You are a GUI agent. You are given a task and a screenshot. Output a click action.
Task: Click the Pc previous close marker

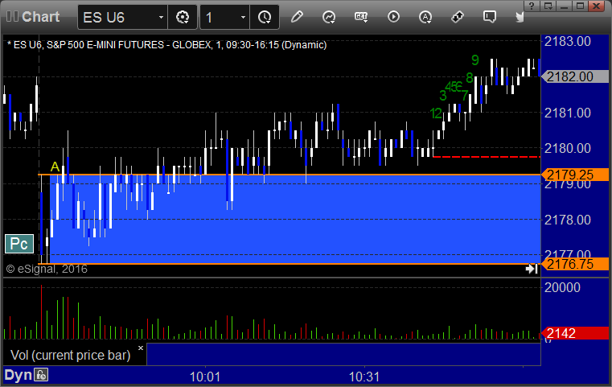[x=19, y=244]
